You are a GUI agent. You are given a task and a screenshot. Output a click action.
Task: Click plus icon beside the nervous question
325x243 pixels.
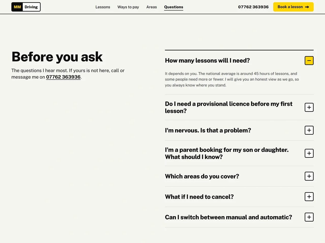click(x=309, y=130)
